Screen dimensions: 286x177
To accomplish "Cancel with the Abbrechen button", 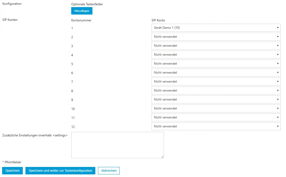I will click(109, 171).
